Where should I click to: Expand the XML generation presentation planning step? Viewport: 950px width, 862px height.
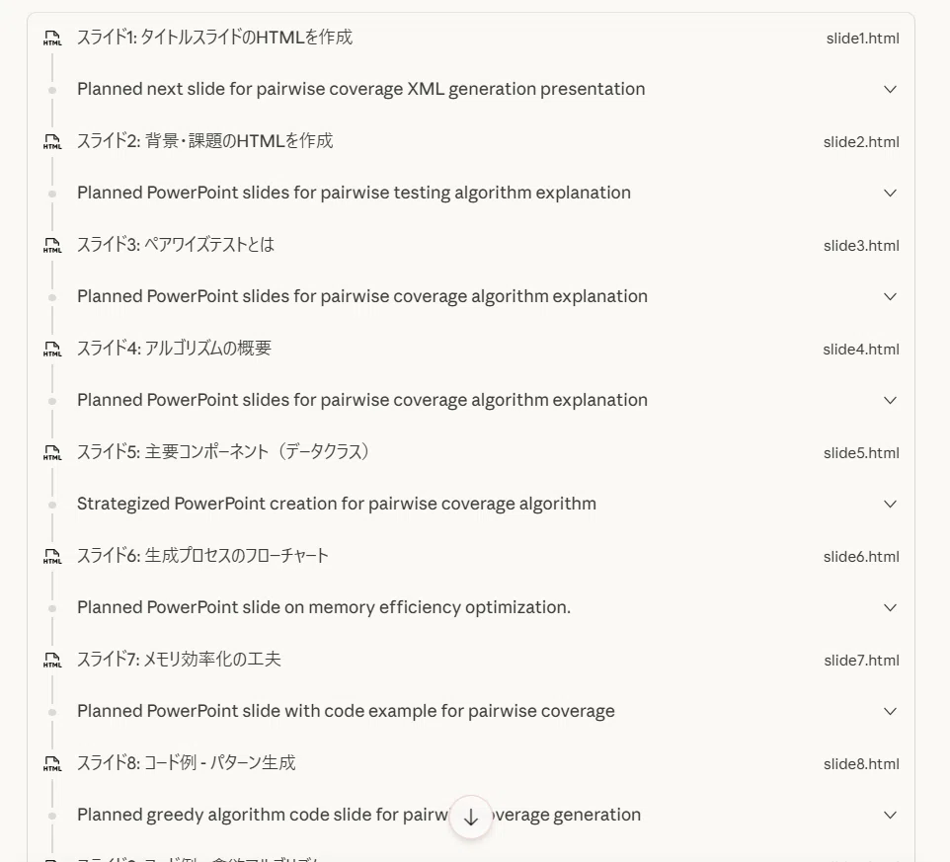pos(890,90)
